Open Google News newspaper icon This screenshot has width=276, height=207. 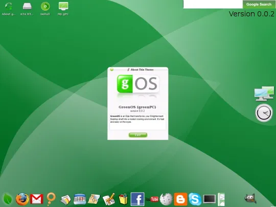65,200
